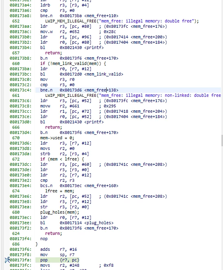Select the ldr r1 line at 080173cc

point(104,112)
